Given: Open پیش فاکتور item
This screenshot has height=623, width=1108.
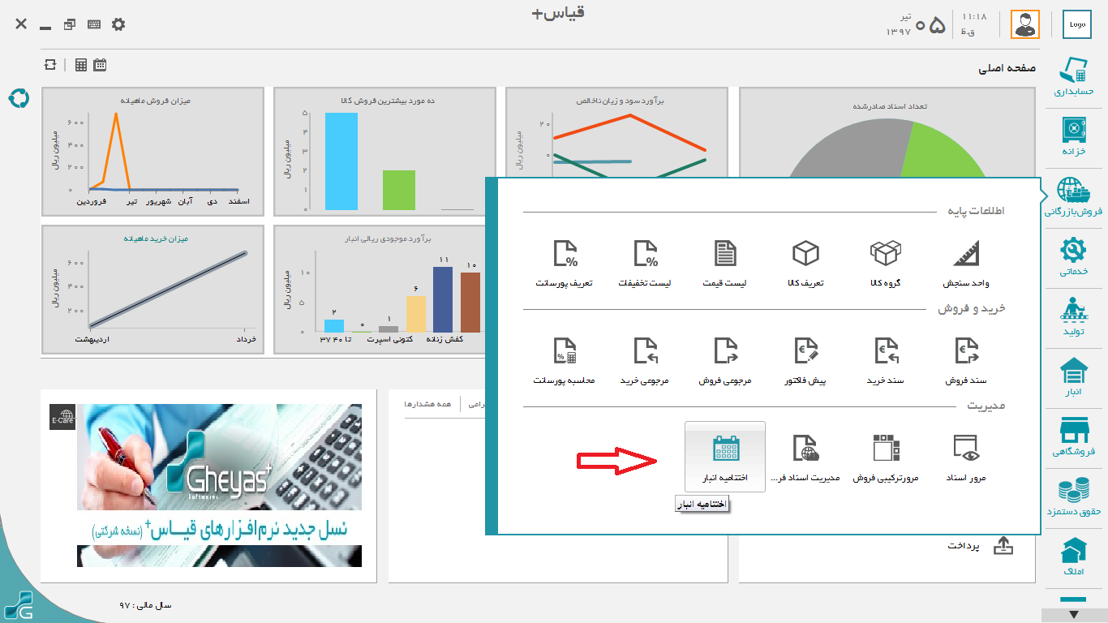Looking at the screenshot, I should pos(805,361).
